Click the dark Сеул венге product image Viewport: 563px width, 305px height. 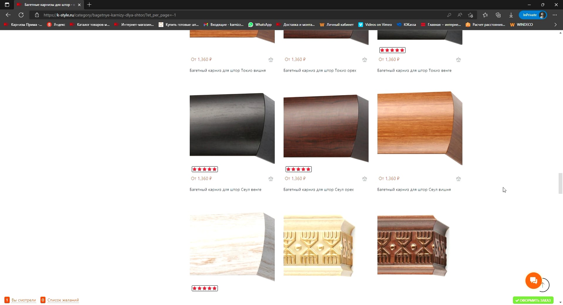(232, 128)
